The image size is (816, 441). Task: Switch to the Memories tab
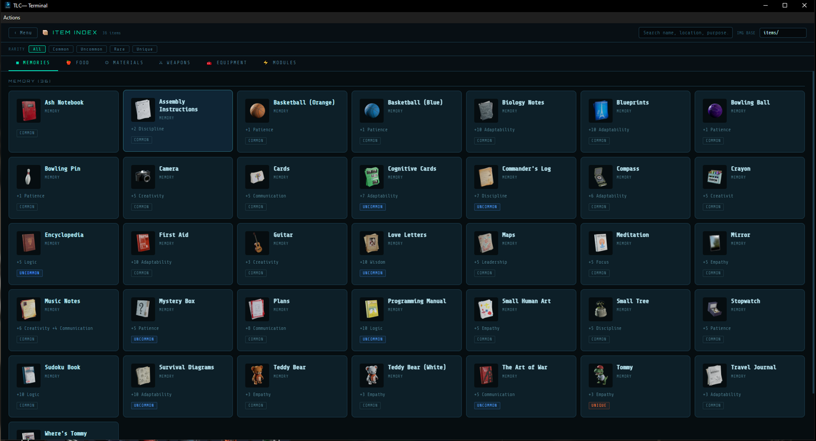pyautogui.click(x=33, y=62)
